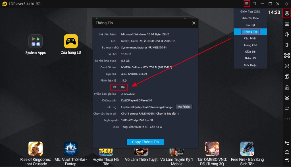Viewport: 291px width, 167px height.
Task: Select Hiển Thị Rate menu item
Action: coord(250,18)
